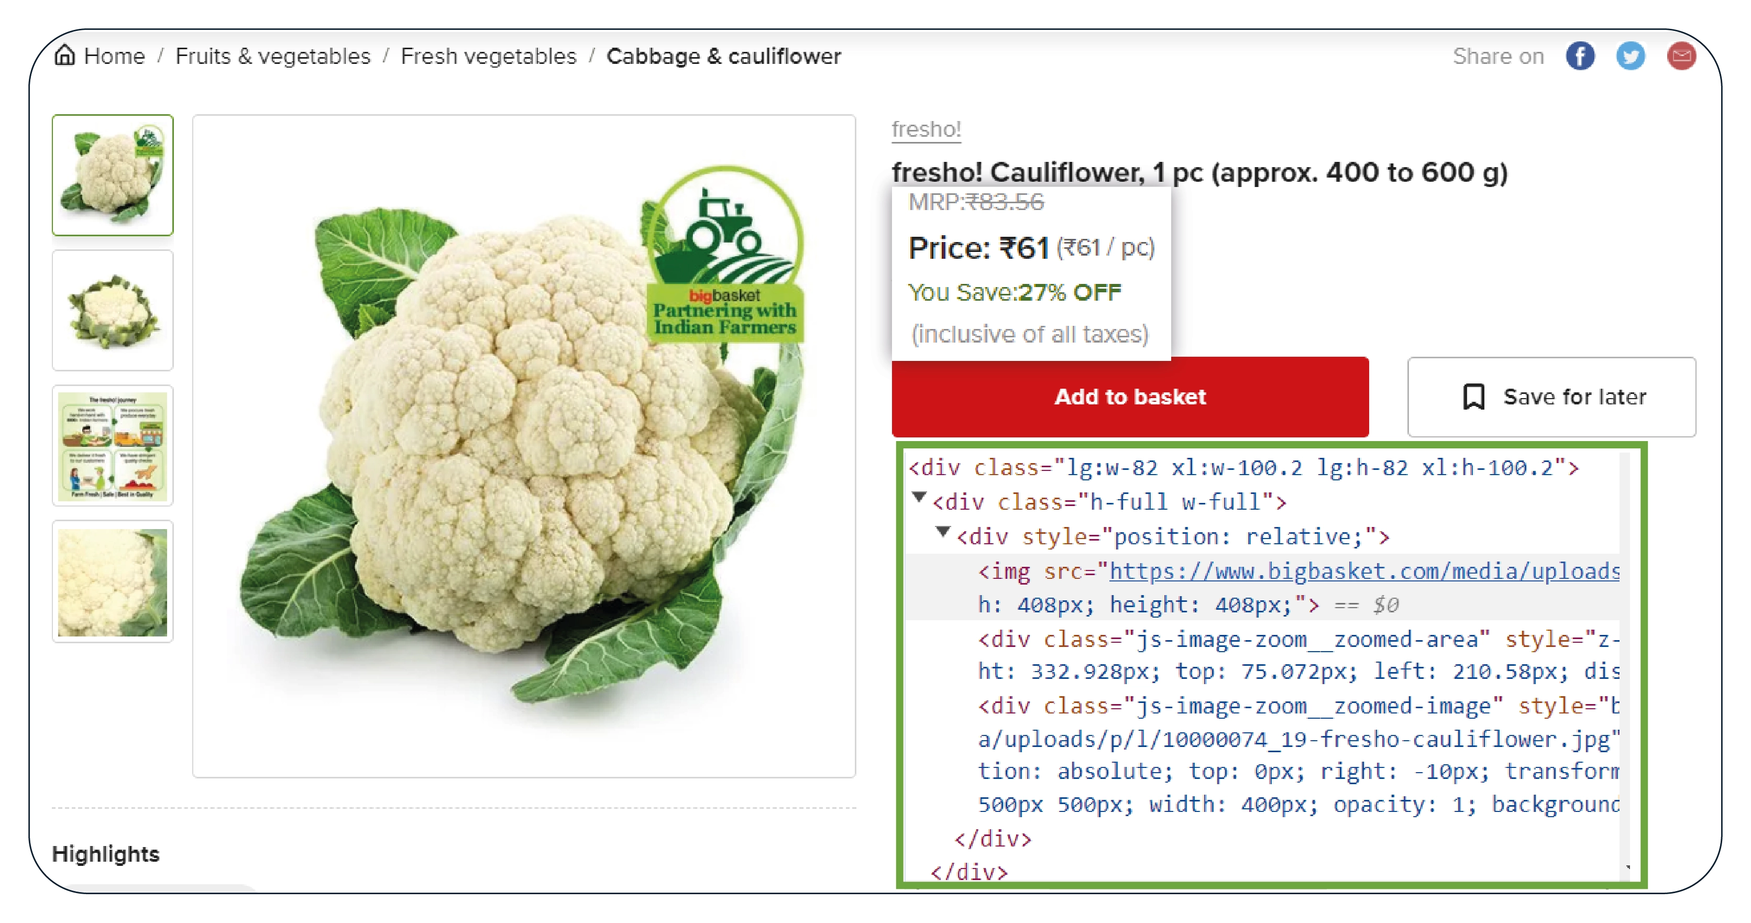The width and height of the screenshot is (1751, 923).
Task: Select the js-image-zoom__zoomed-area div line
Action: (x=1298, y=655)
